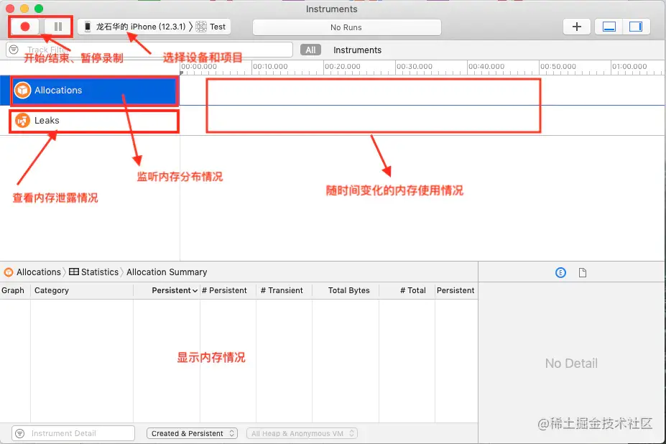Sort by the rightmost Persistent column header
The height and width of the screenshot is (444, 666).
[x=455, y=291]
